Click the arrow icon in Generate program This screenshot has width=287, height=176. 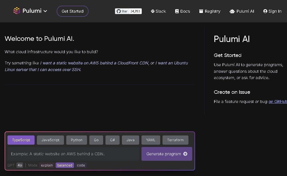[x=185, y=154]
